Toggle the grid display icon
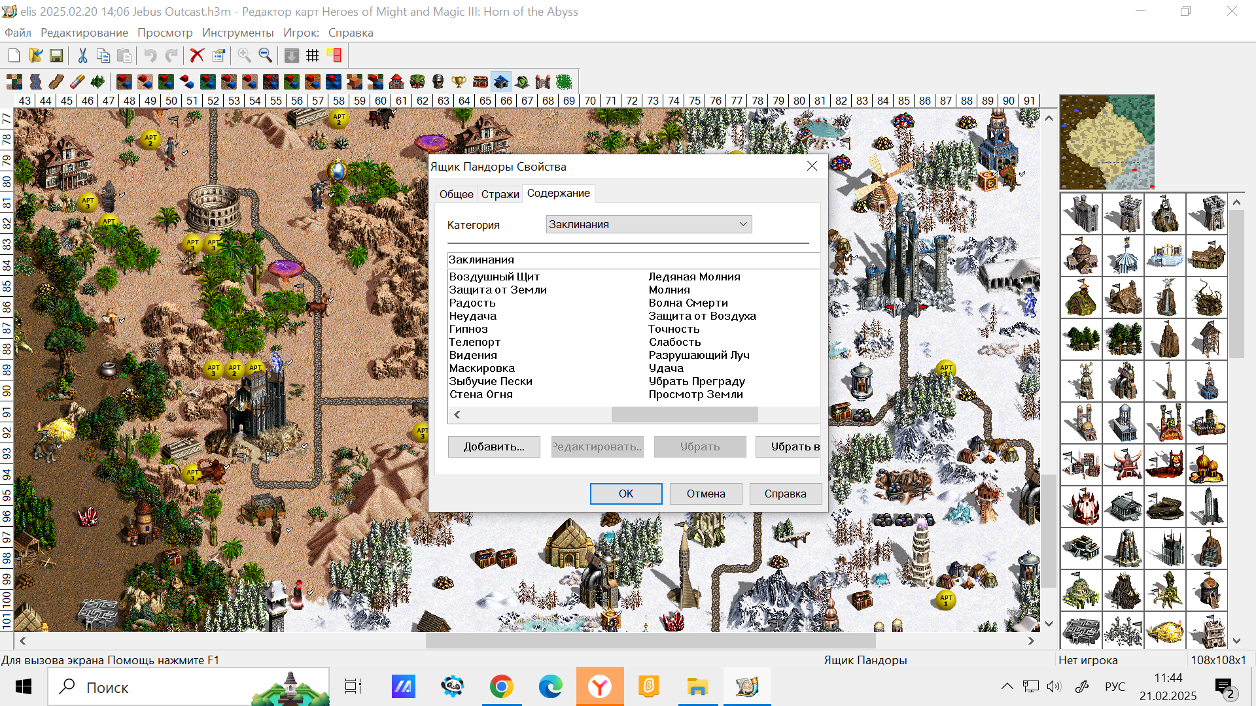 (x=313, y=56)
